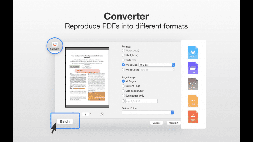Screen dimensions: 253x142
Task: Click the Batch button
Action: [65, 121]
